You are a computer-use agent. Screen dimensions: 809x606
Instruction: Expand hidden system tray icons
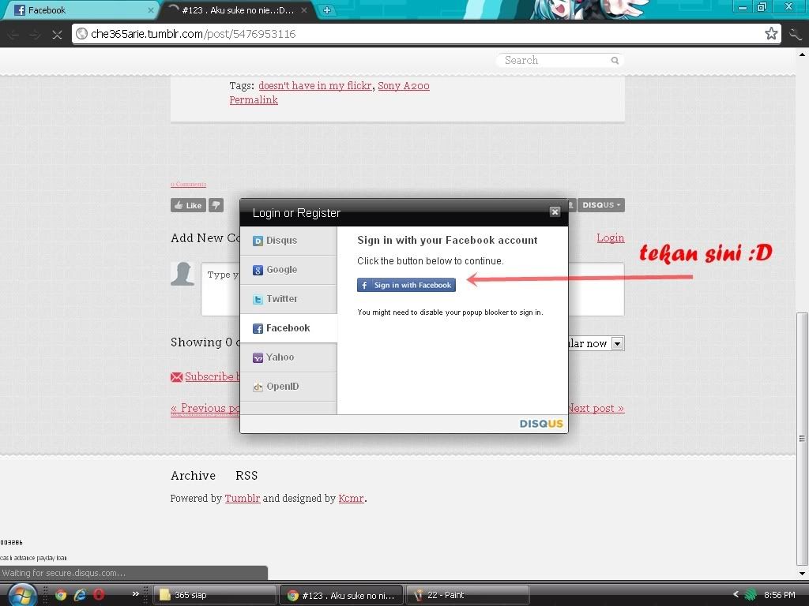pos(736,595)
